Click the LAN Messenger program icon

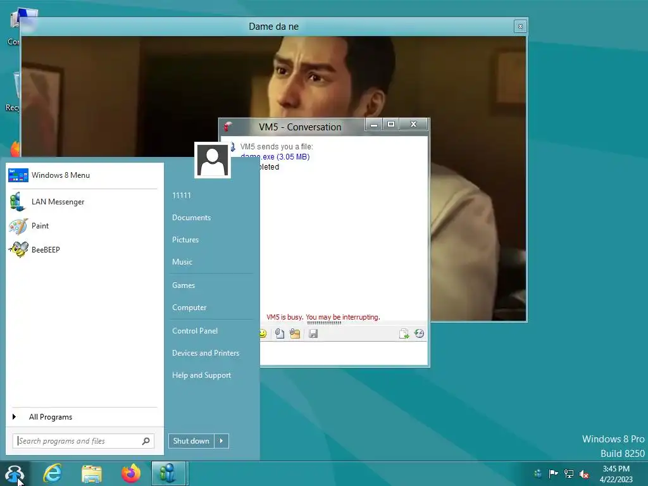coord(18,202)
